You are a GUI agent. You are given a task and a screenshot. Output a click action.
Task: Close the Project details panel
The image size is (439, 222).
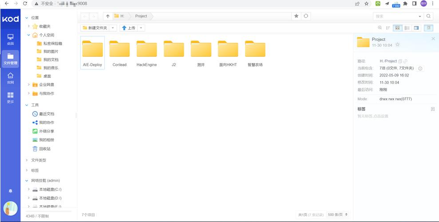click(433, 39)
